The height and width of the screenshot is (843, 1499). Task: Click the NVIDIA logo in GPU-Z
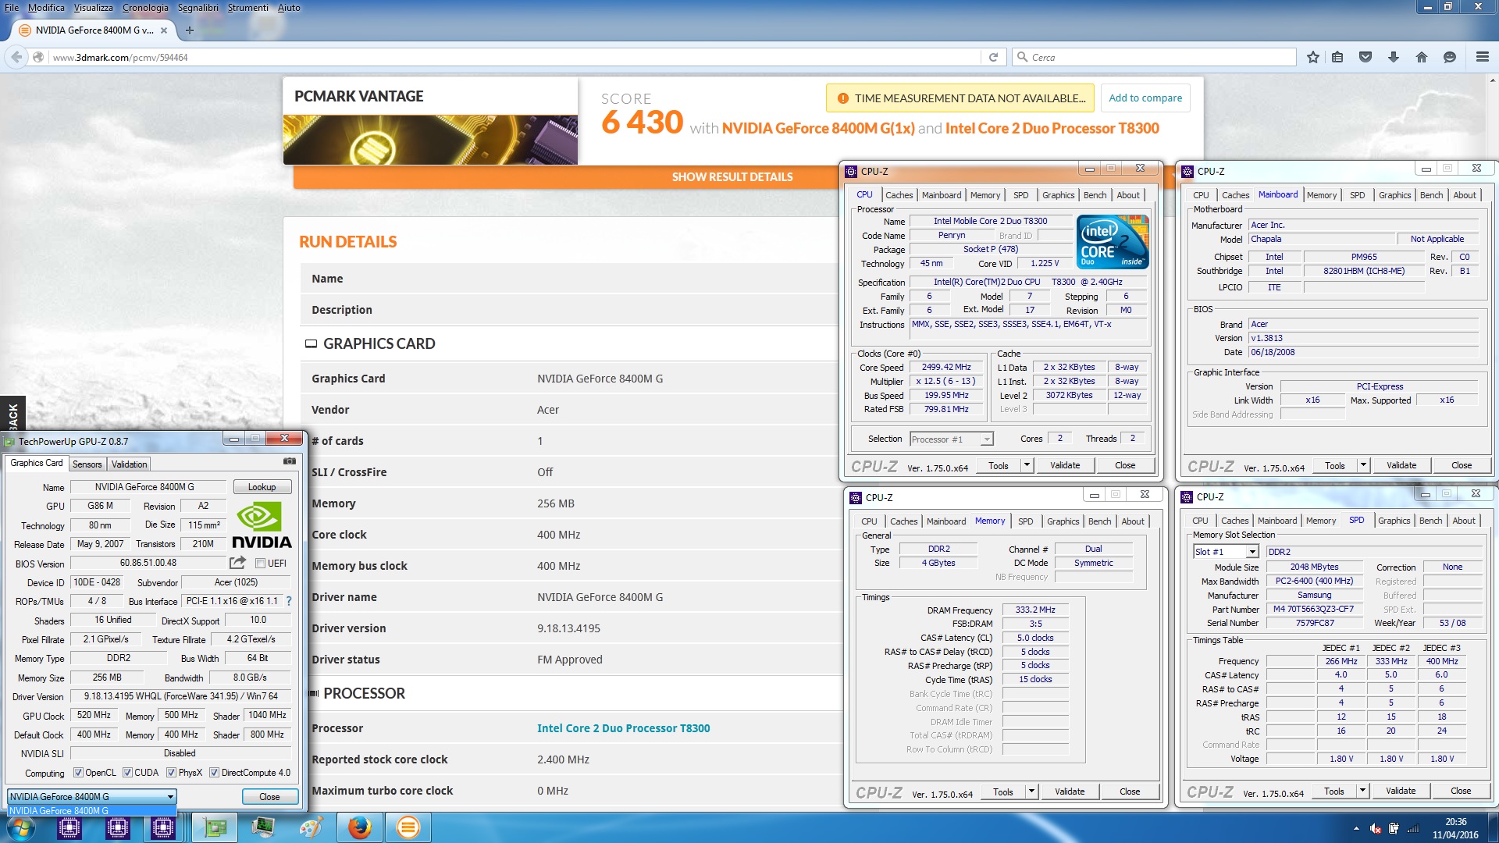(262, 526)
